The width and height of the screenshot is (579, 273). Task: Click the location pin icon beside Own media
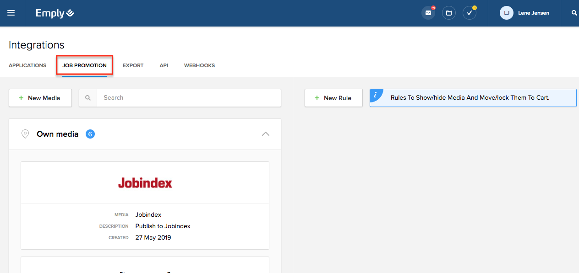click(26, 134)
